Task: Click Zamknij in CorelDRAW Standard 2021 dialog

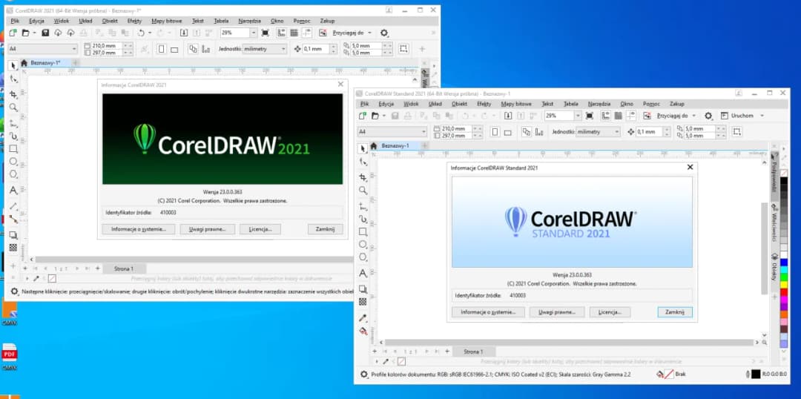Action: coord(675,311)
